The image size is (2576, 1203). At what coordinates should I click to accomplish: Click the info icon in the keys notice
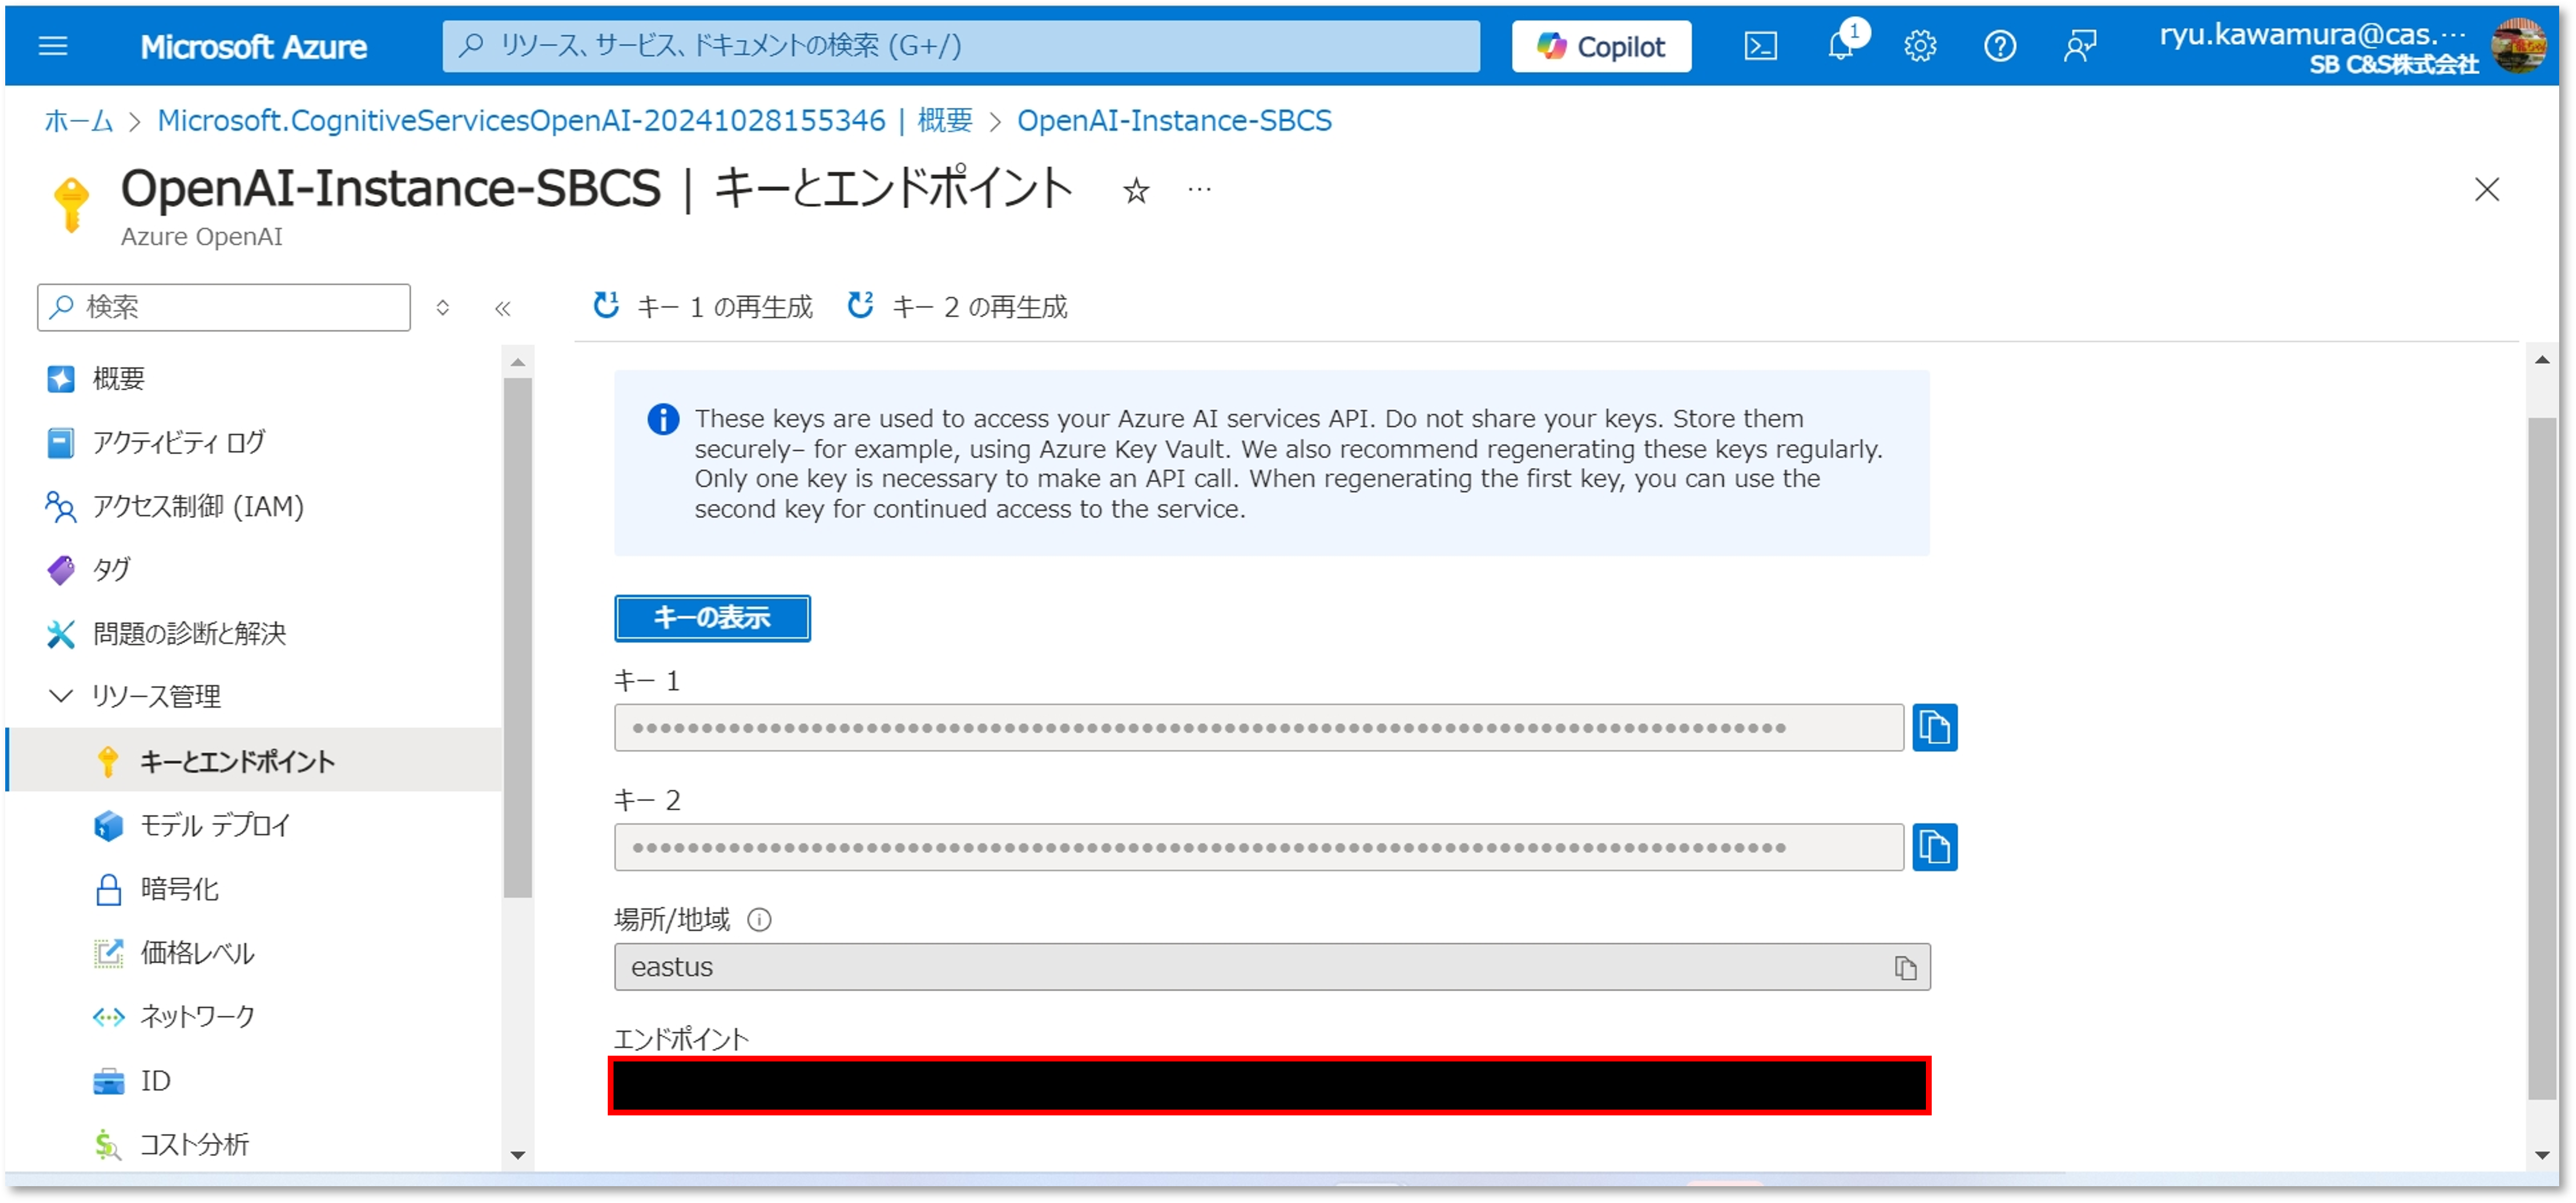click(663, 419)
